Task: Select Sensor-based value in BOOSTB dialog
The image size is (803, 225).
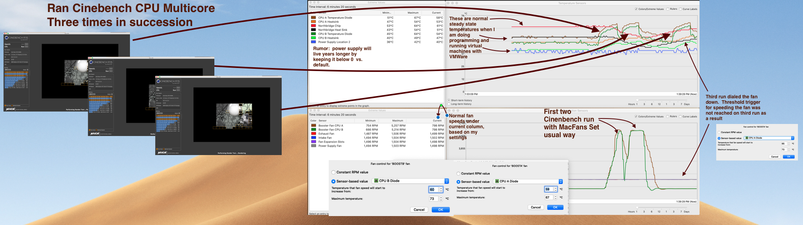Action: pyautogui.click(x=333, y=181)
